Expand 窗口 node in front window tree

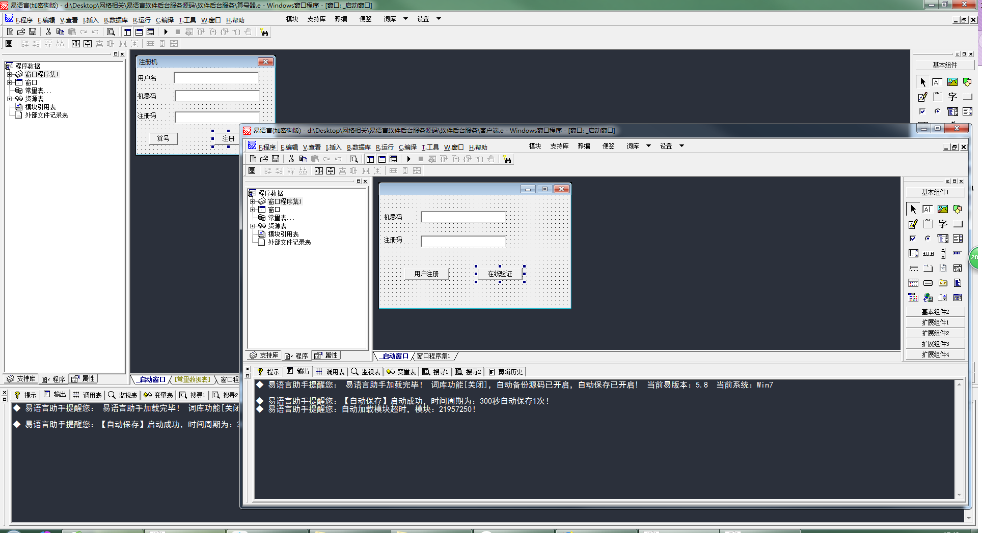[252, 210]
